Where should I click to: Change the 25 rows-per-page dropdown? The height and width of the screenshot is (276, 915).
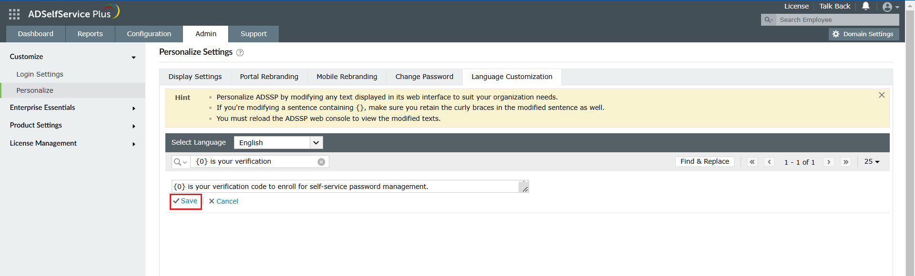[872, 162]
